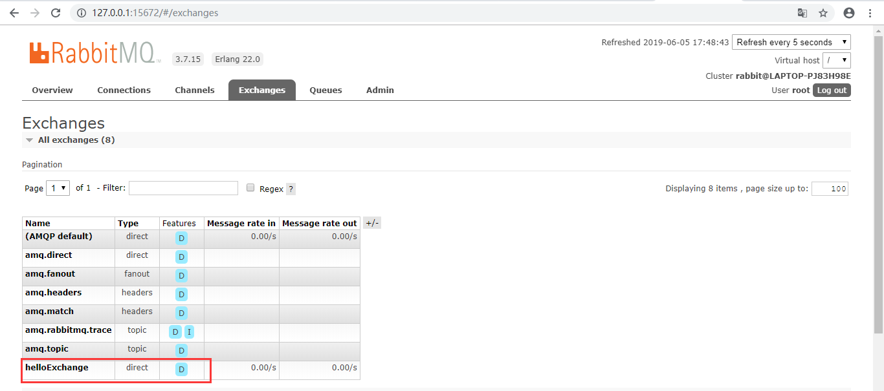Screen dimensions: 884x391
Task: Click the D feature badge for amq.topic
Action: 182,350
